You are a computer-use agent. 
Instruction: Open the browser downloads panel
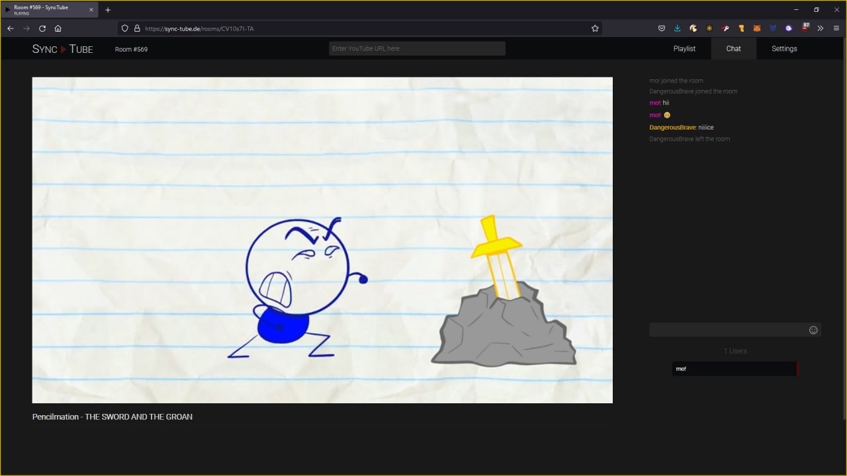click(678, 28)
